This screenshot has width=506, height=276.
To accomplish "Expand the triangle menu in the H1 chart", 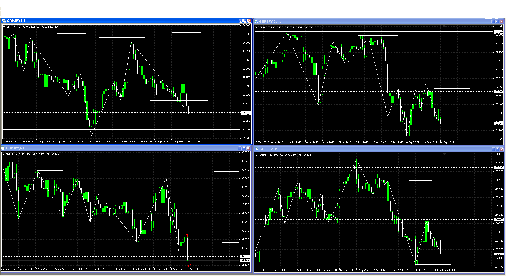I will [x=4, y=27].
